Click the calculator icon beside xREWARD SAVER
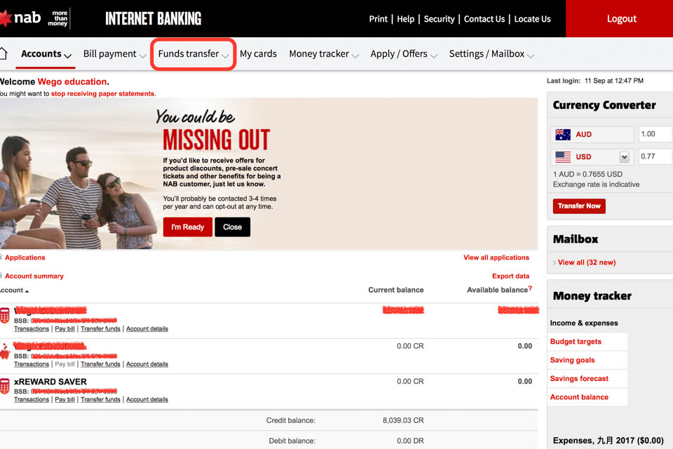The height and width of the screenshot is (449, 673). 5,387
